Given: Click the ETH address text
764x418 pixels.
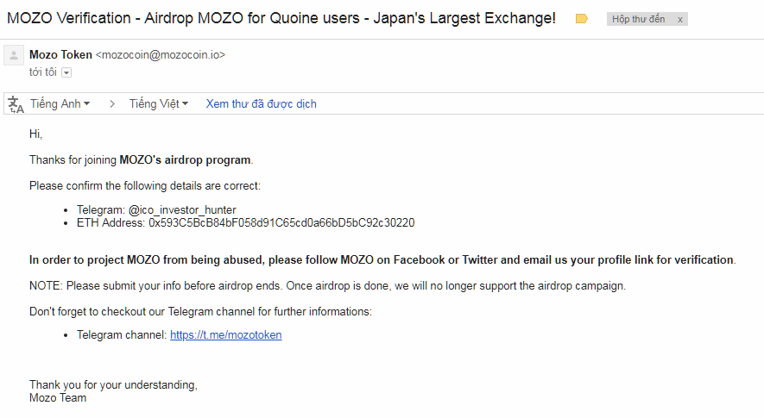Looking at the screenshot, I should 281,223.
